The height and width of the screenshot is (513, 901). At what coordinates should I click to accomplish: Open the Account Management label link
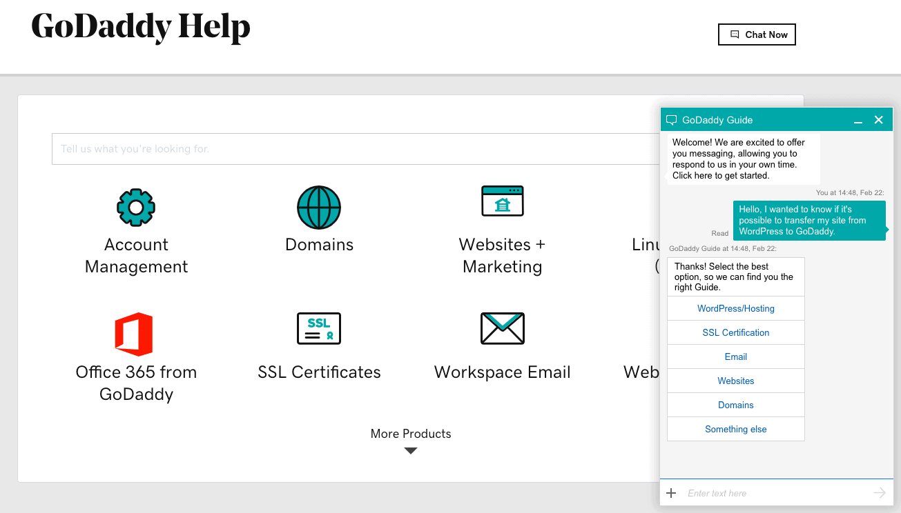click(136, 256)
